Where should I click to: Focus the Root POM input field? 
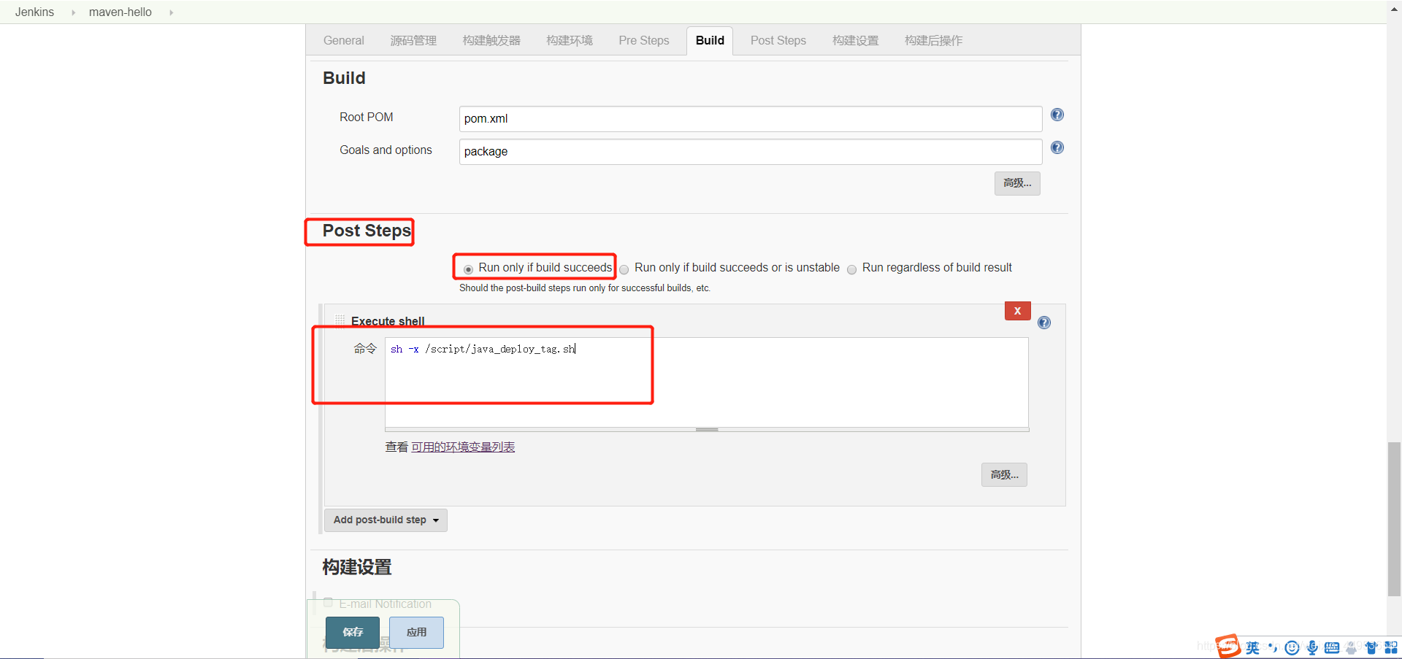pyautogui.click(x=751, y=119)
